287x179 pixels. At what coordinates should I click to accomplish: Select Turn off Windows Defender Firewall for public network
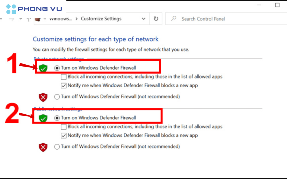click(57, 146)
